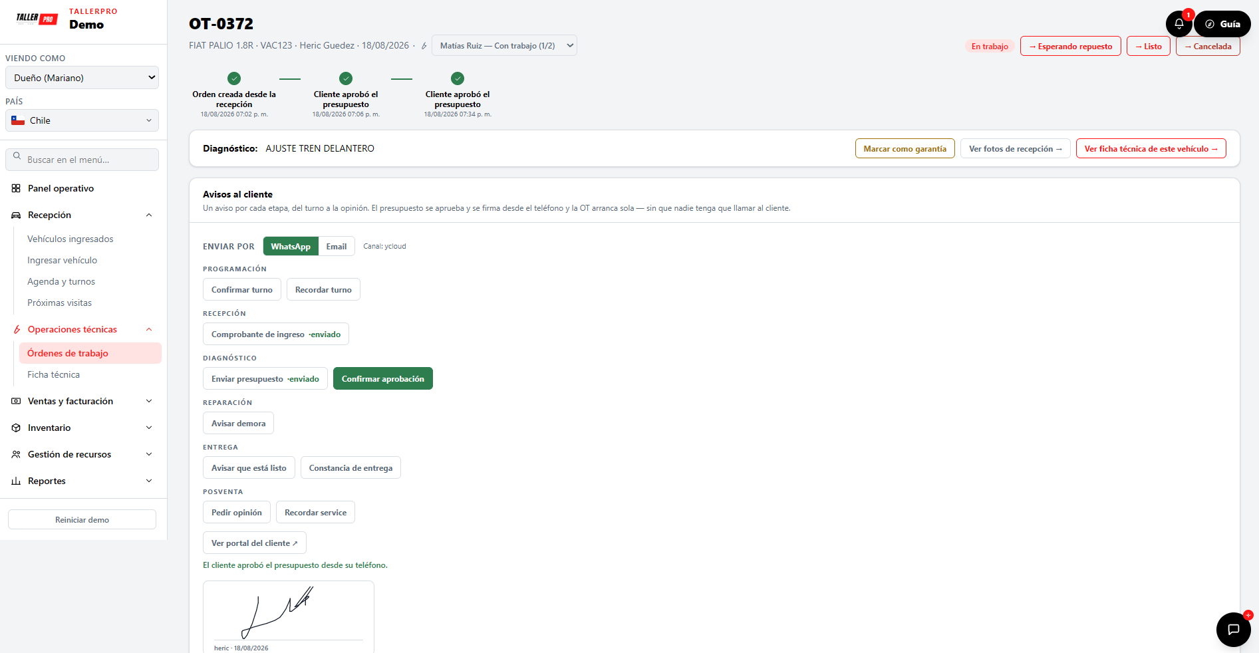Open the Matías Ruiz mechanic dropdown

tap(504, 46)
